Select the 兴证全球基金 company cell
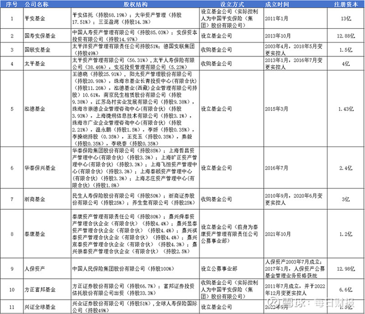Viewport: 365px width, 314px height. click(x=47, y=307)
